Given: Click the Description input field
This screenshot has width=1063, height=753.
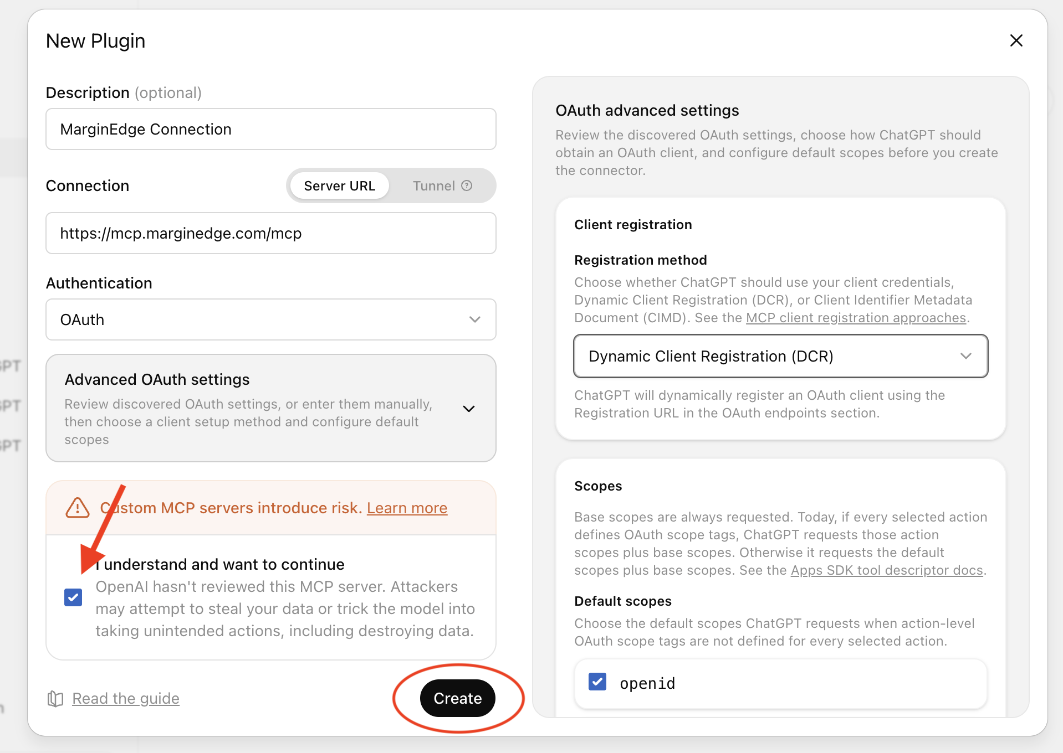Looking at the screenshot, I should point(271,129).
